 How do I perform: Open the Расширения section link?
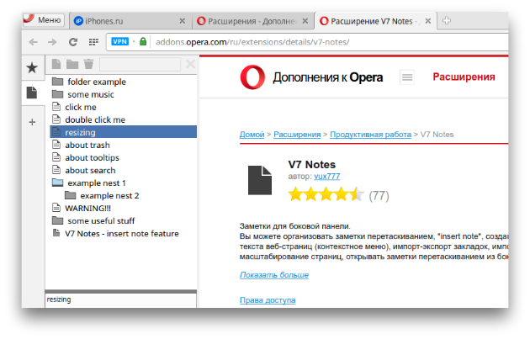[x=464, y=77]
